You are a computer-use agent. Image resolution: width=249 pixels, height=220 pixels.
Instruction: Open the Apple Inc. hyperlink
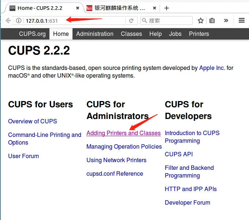[212, 68]
